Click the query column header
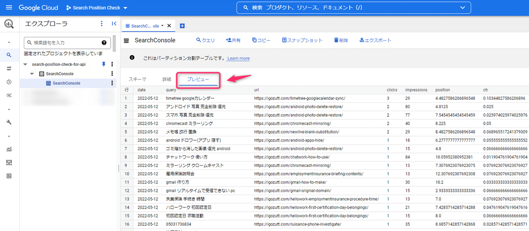Screen dimensions: 529x231 [171, 90]
